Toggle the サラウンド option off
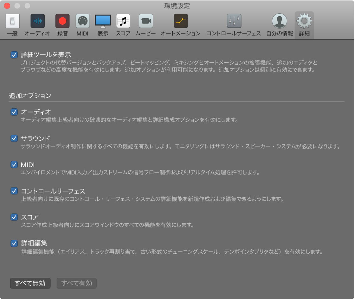355x299 pixels. coord(14,139)
